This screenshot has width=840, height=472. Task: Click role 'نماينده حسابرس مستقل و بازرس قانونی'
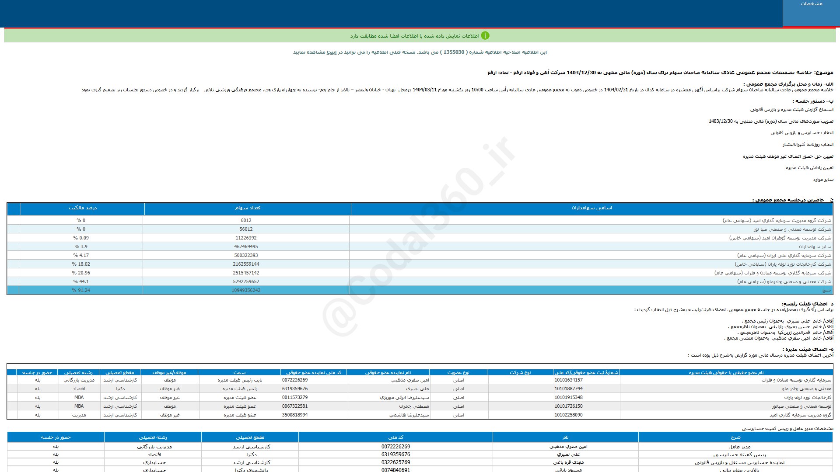(x=739, y=462)
